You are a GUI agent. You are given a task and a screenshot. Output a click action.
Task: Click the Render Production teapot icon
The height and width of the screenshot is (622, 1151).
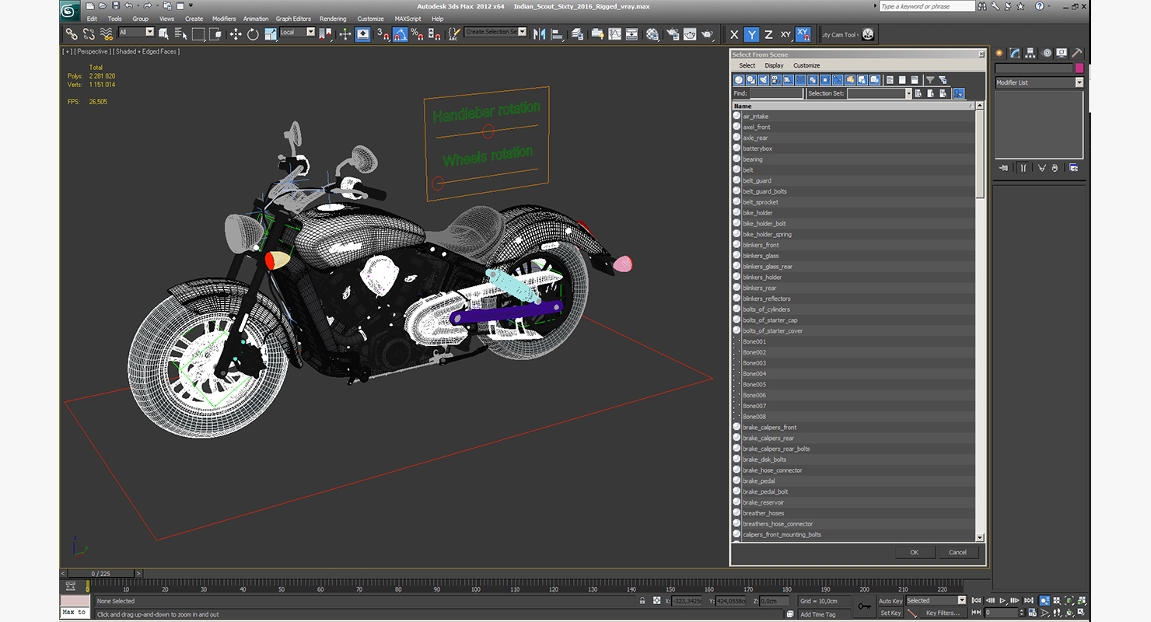click(x=707, y=34)
